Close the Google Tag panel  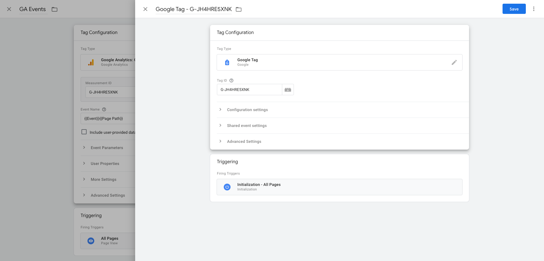pos(145,9)
